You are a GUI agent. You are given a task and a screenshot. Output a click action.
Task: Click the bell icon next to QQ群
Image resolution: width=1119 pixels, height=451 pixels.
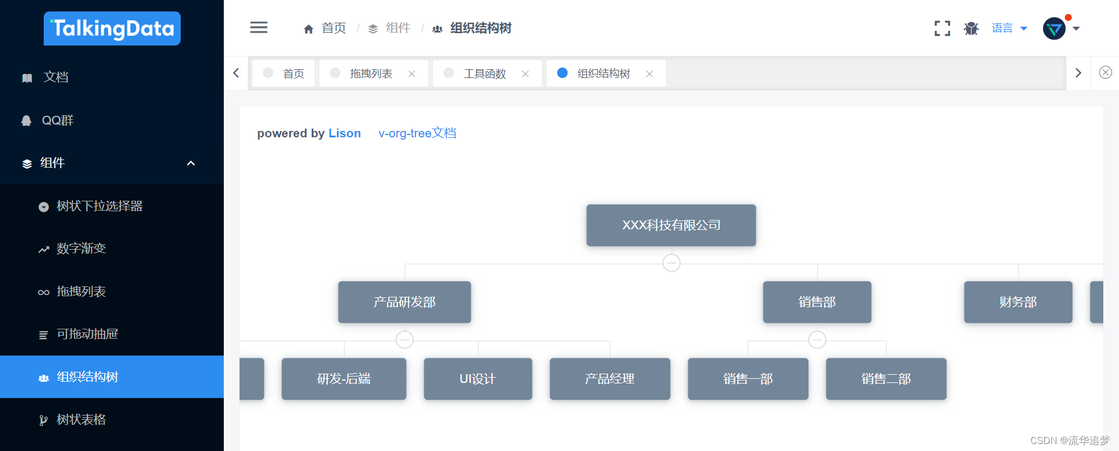click(26, 120)
